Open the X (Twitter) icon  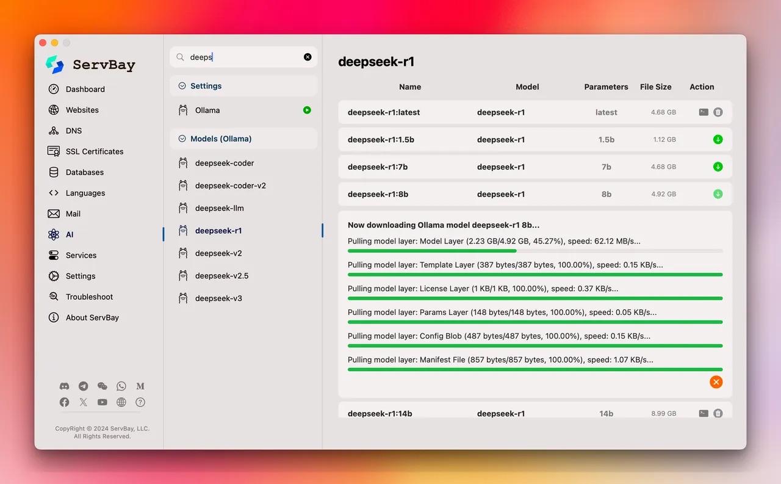[83, 402]
